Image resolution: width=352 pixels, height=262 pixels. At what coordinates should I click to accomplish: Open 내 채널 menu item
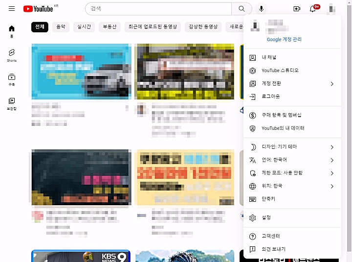coord(292,58)
